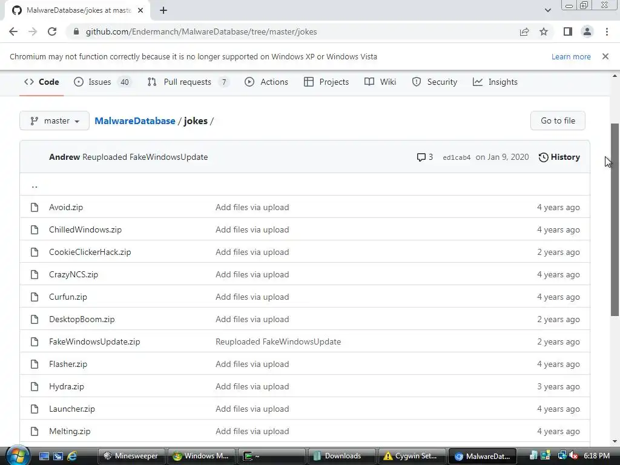Click the file icon beside ChilledWindows.zip
This screenshot has width=620, height=465.
click(x=35, y=229)
